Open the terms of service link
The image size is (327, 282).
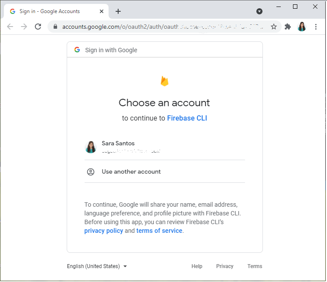159,231
